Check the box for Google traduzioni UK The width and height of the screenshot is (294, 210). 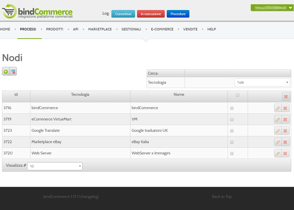click(x=232, y=131)
